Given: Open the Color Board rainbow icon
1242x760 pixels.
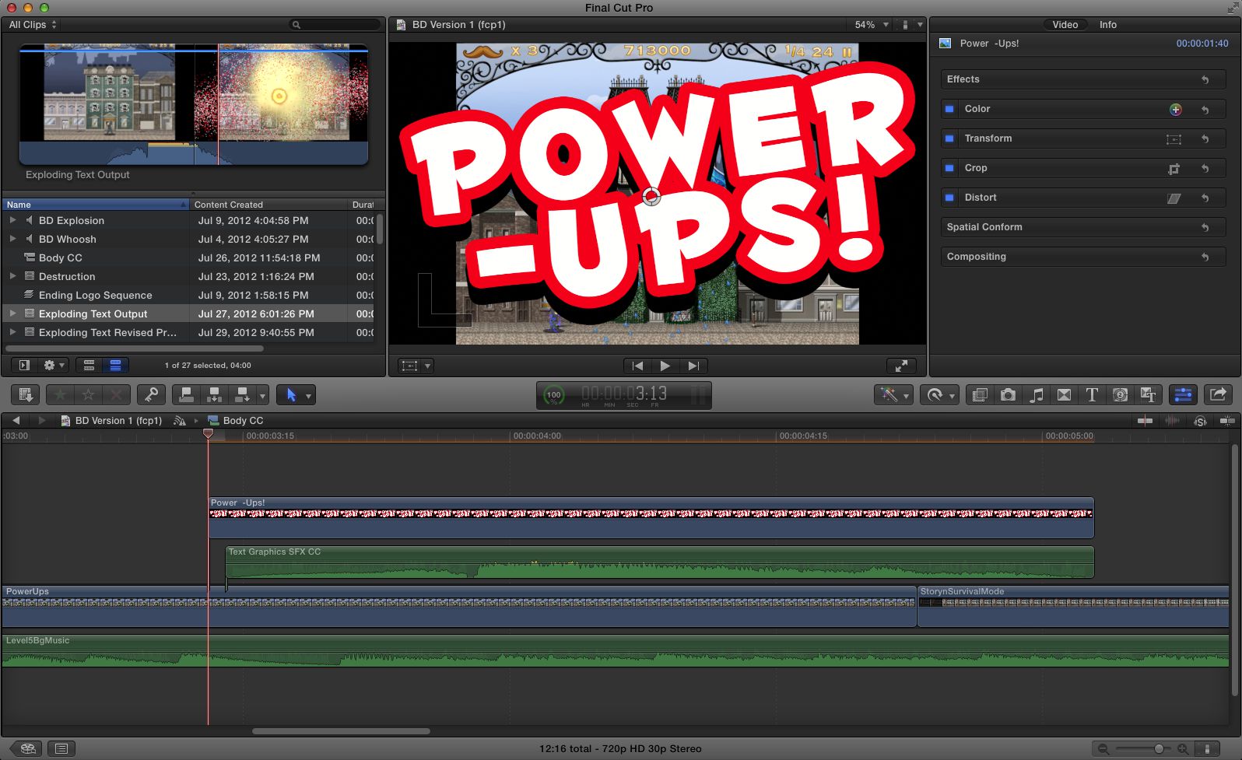Looking at the screenshot, I should 1175,110.
